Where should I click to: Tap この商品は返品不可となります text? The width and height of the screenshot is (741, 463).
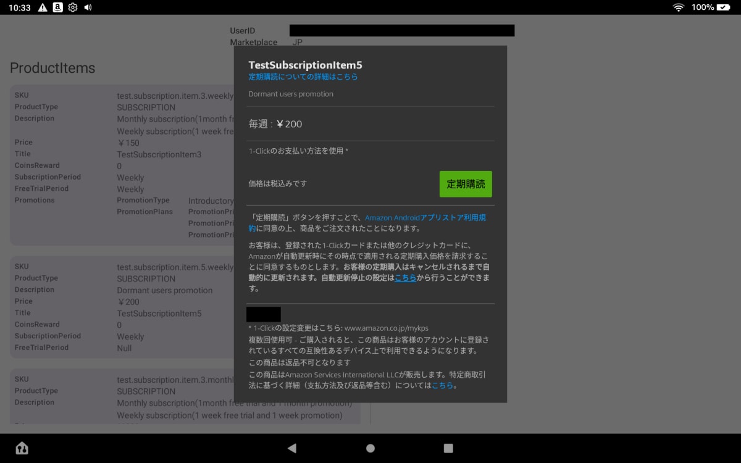(x=299, y=362)
